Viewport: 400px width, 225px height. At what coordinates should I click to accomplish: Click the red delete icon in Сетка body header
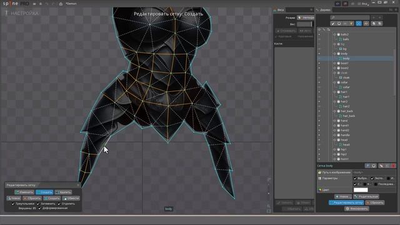click(x=393, y=166)
